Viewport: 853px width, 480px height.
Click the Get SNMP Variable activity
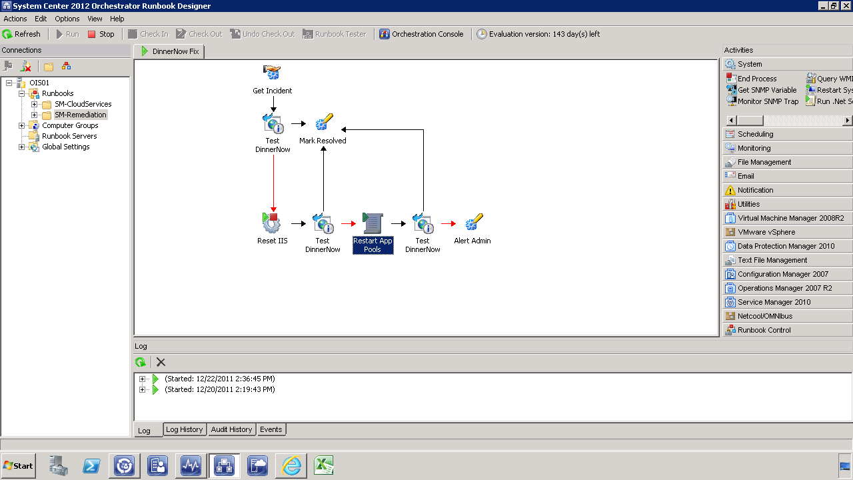click(762, 90)
